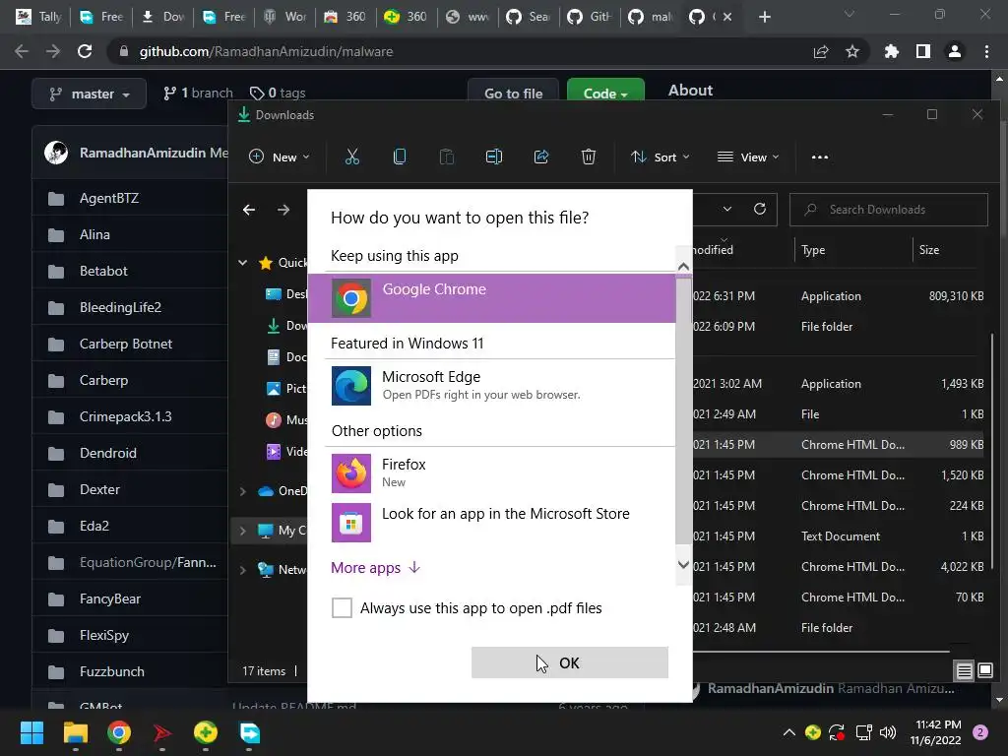1008x756 pixels.
Task: Switch Explorer to details view icon
Action: point(965,670)
